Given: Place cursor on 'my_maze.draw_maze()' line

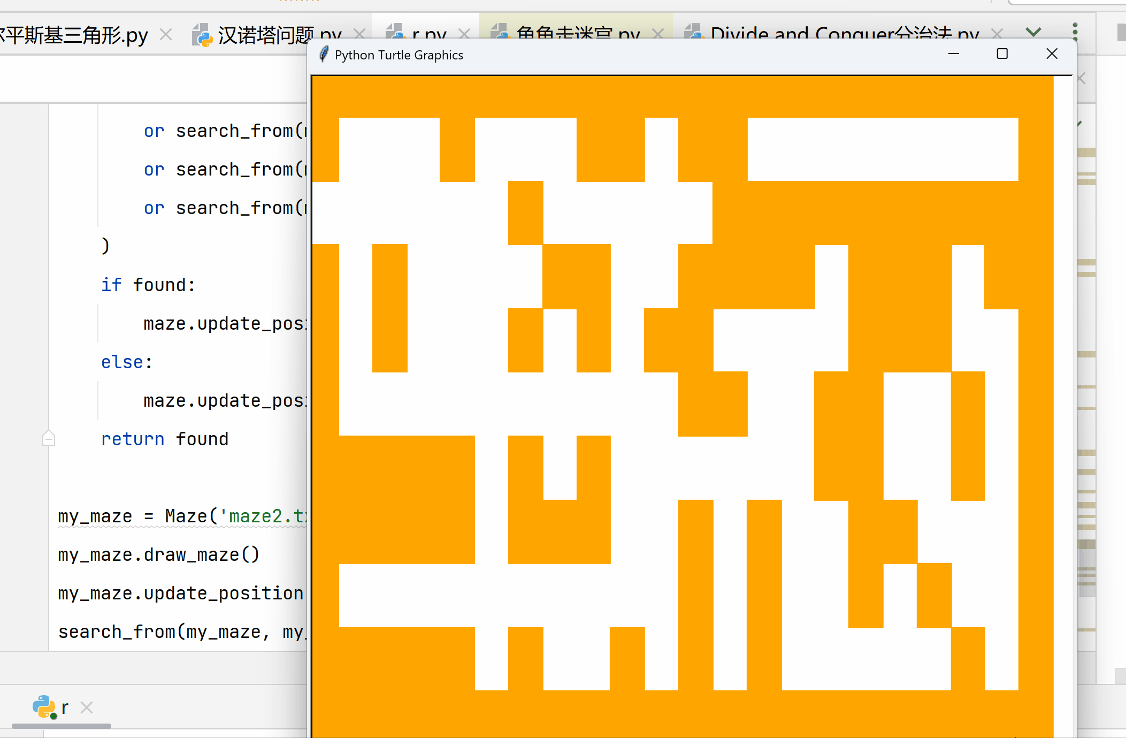Looking at the screenshot, I should click(x=158, y=554).
